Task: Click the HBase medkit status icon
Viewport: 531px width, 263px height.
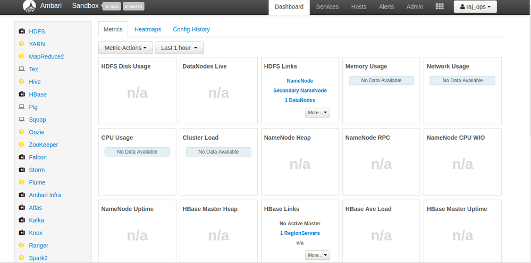Action: point(22,95)
